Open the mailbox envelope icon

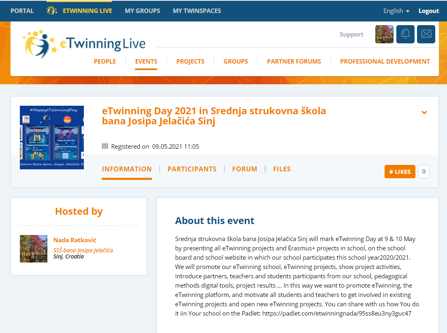(x=426, y=34)
